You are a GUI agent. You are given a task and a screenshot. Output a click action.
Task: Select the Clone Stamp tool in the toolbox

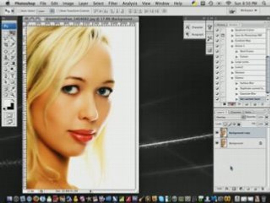point(6,58)
